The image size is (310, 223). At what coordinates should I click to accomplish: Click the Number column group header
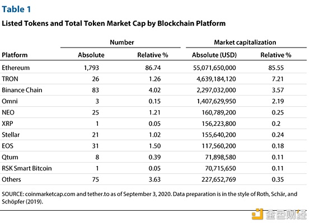pyautogui.click(x=122, y=42)
